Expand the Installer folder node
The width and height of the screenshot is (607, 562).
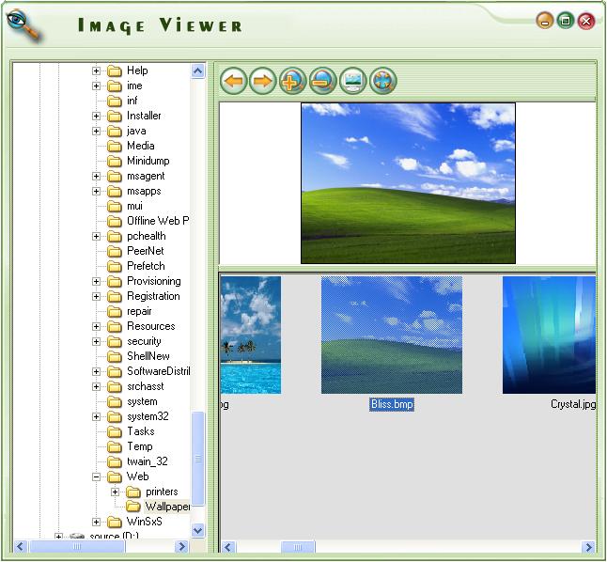tap(96, 117)
